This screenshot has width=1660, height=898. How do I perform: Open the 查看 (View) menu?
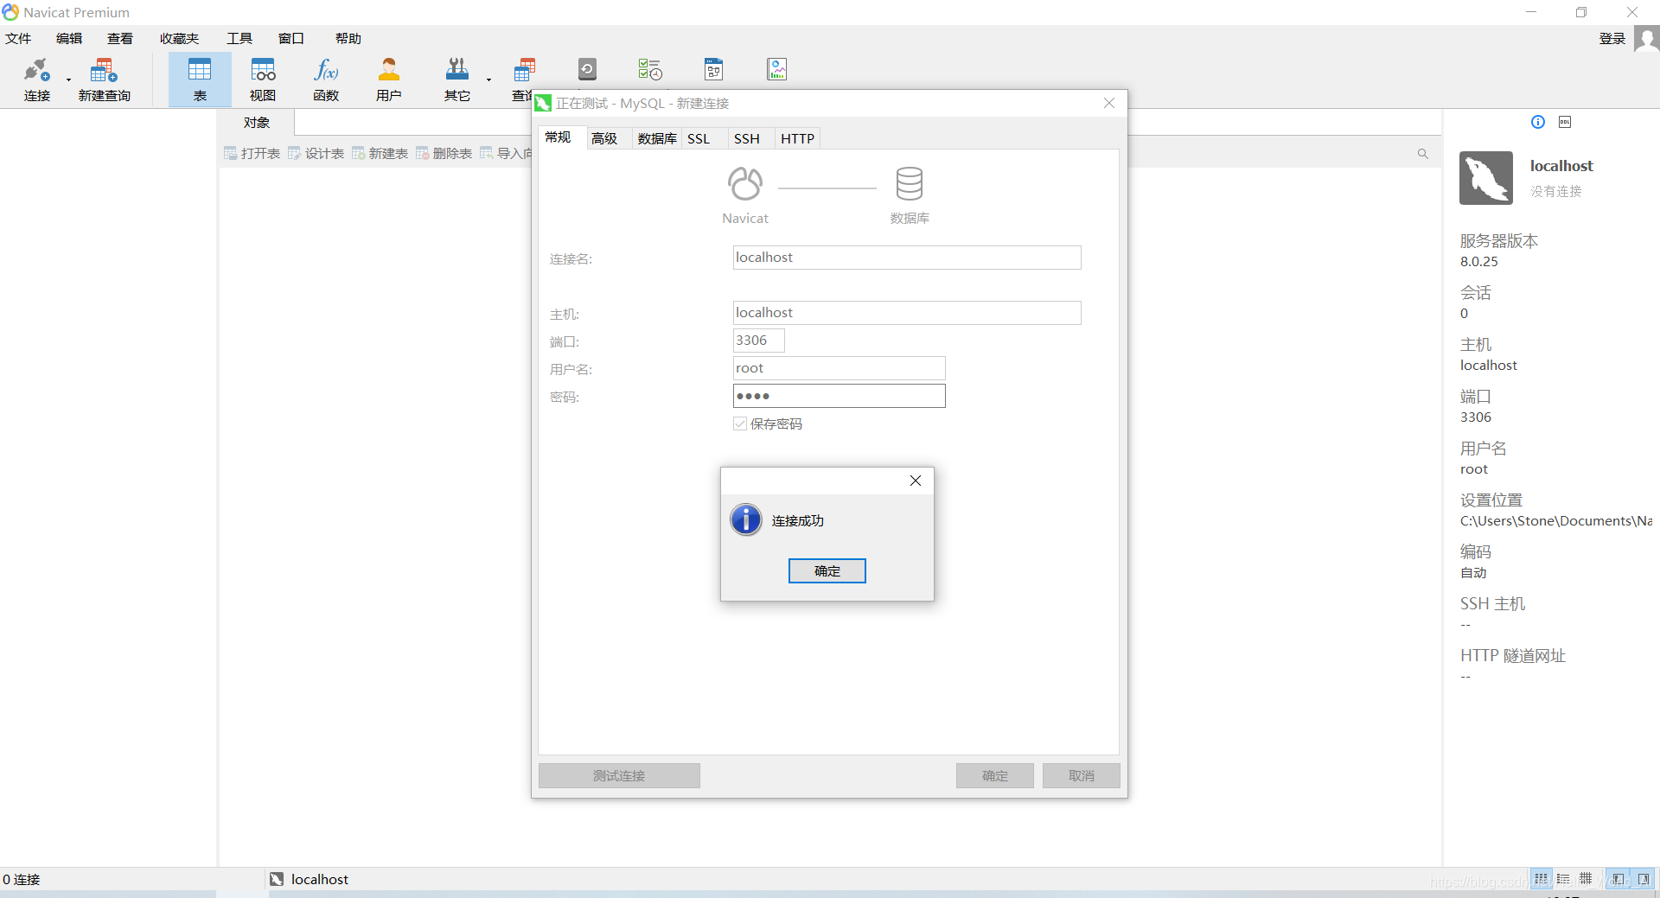120,38
